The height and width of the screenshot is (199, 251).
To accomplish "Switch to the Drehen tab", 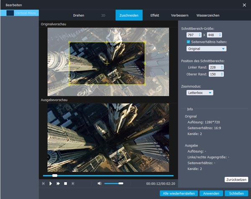I will (x=78, y=16).
